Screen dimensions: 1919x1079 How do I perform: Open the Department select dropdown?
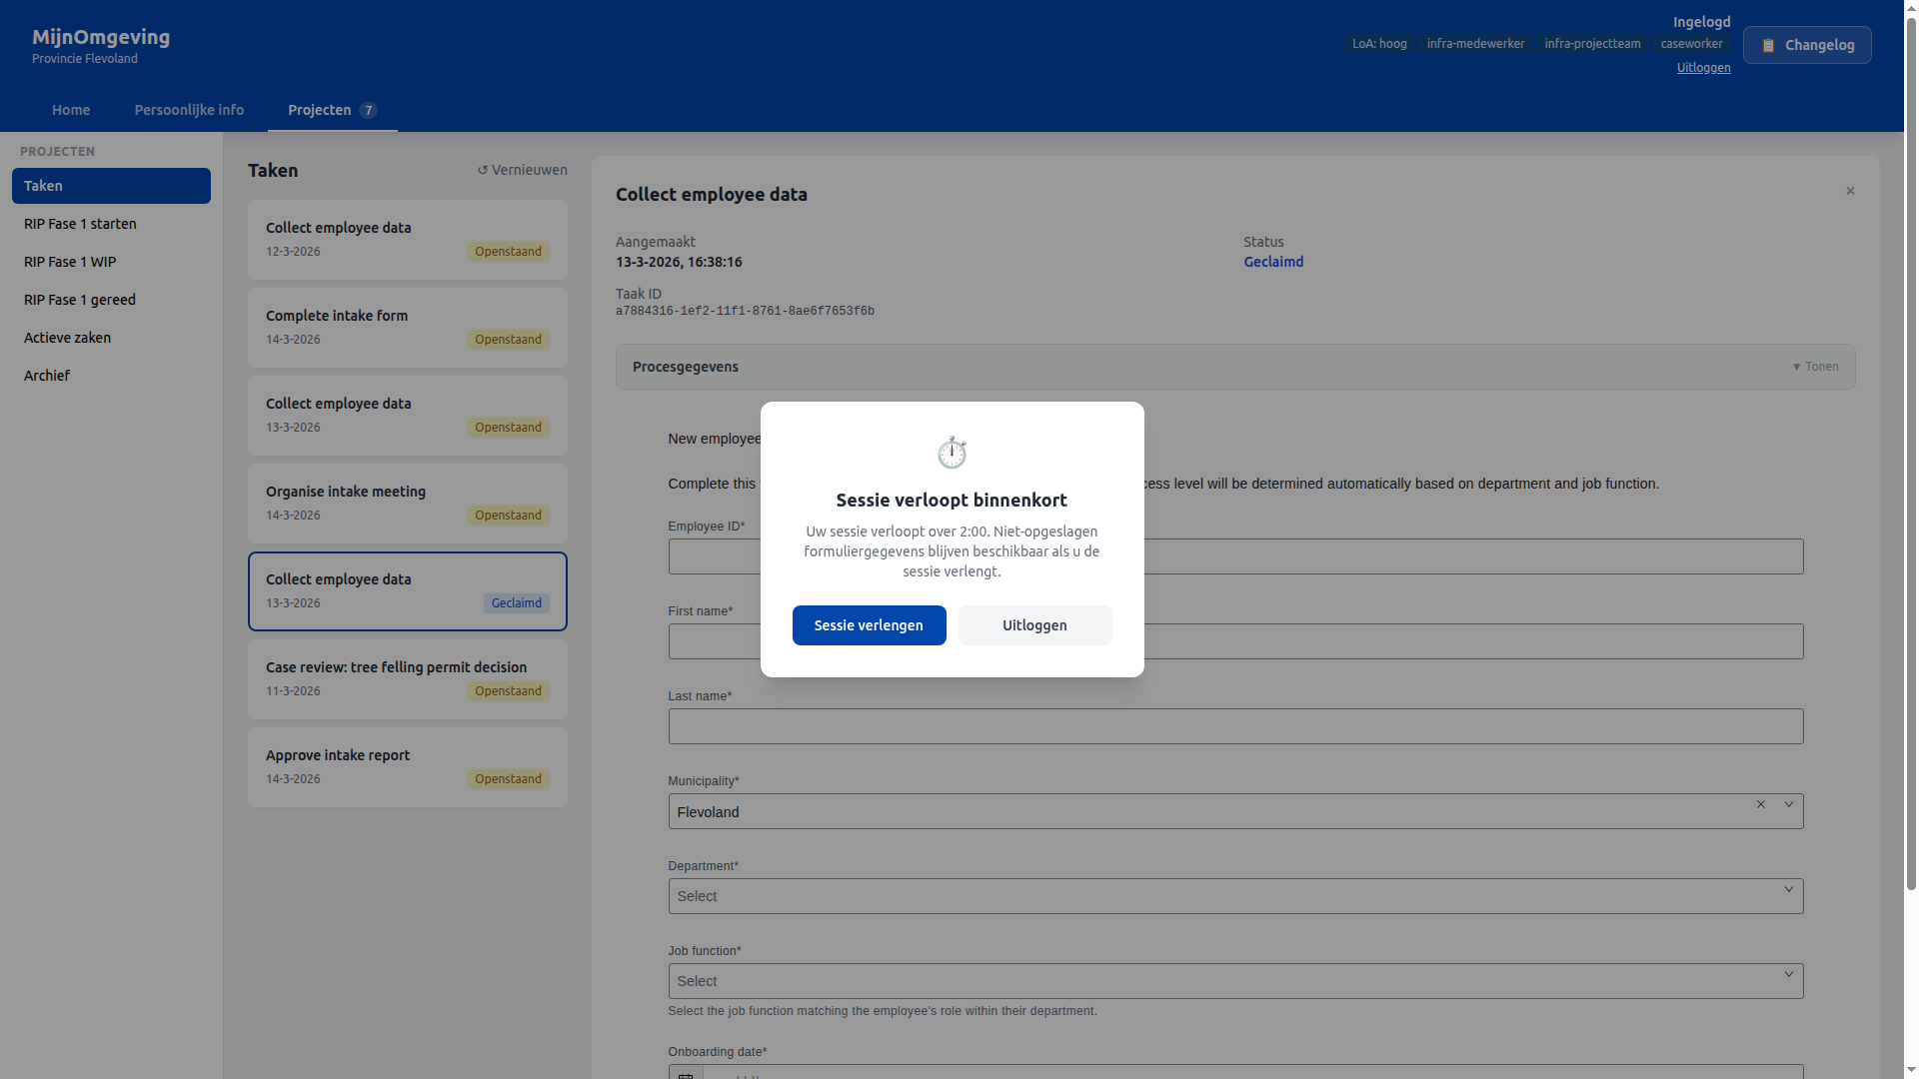[x=1235, y=896]
